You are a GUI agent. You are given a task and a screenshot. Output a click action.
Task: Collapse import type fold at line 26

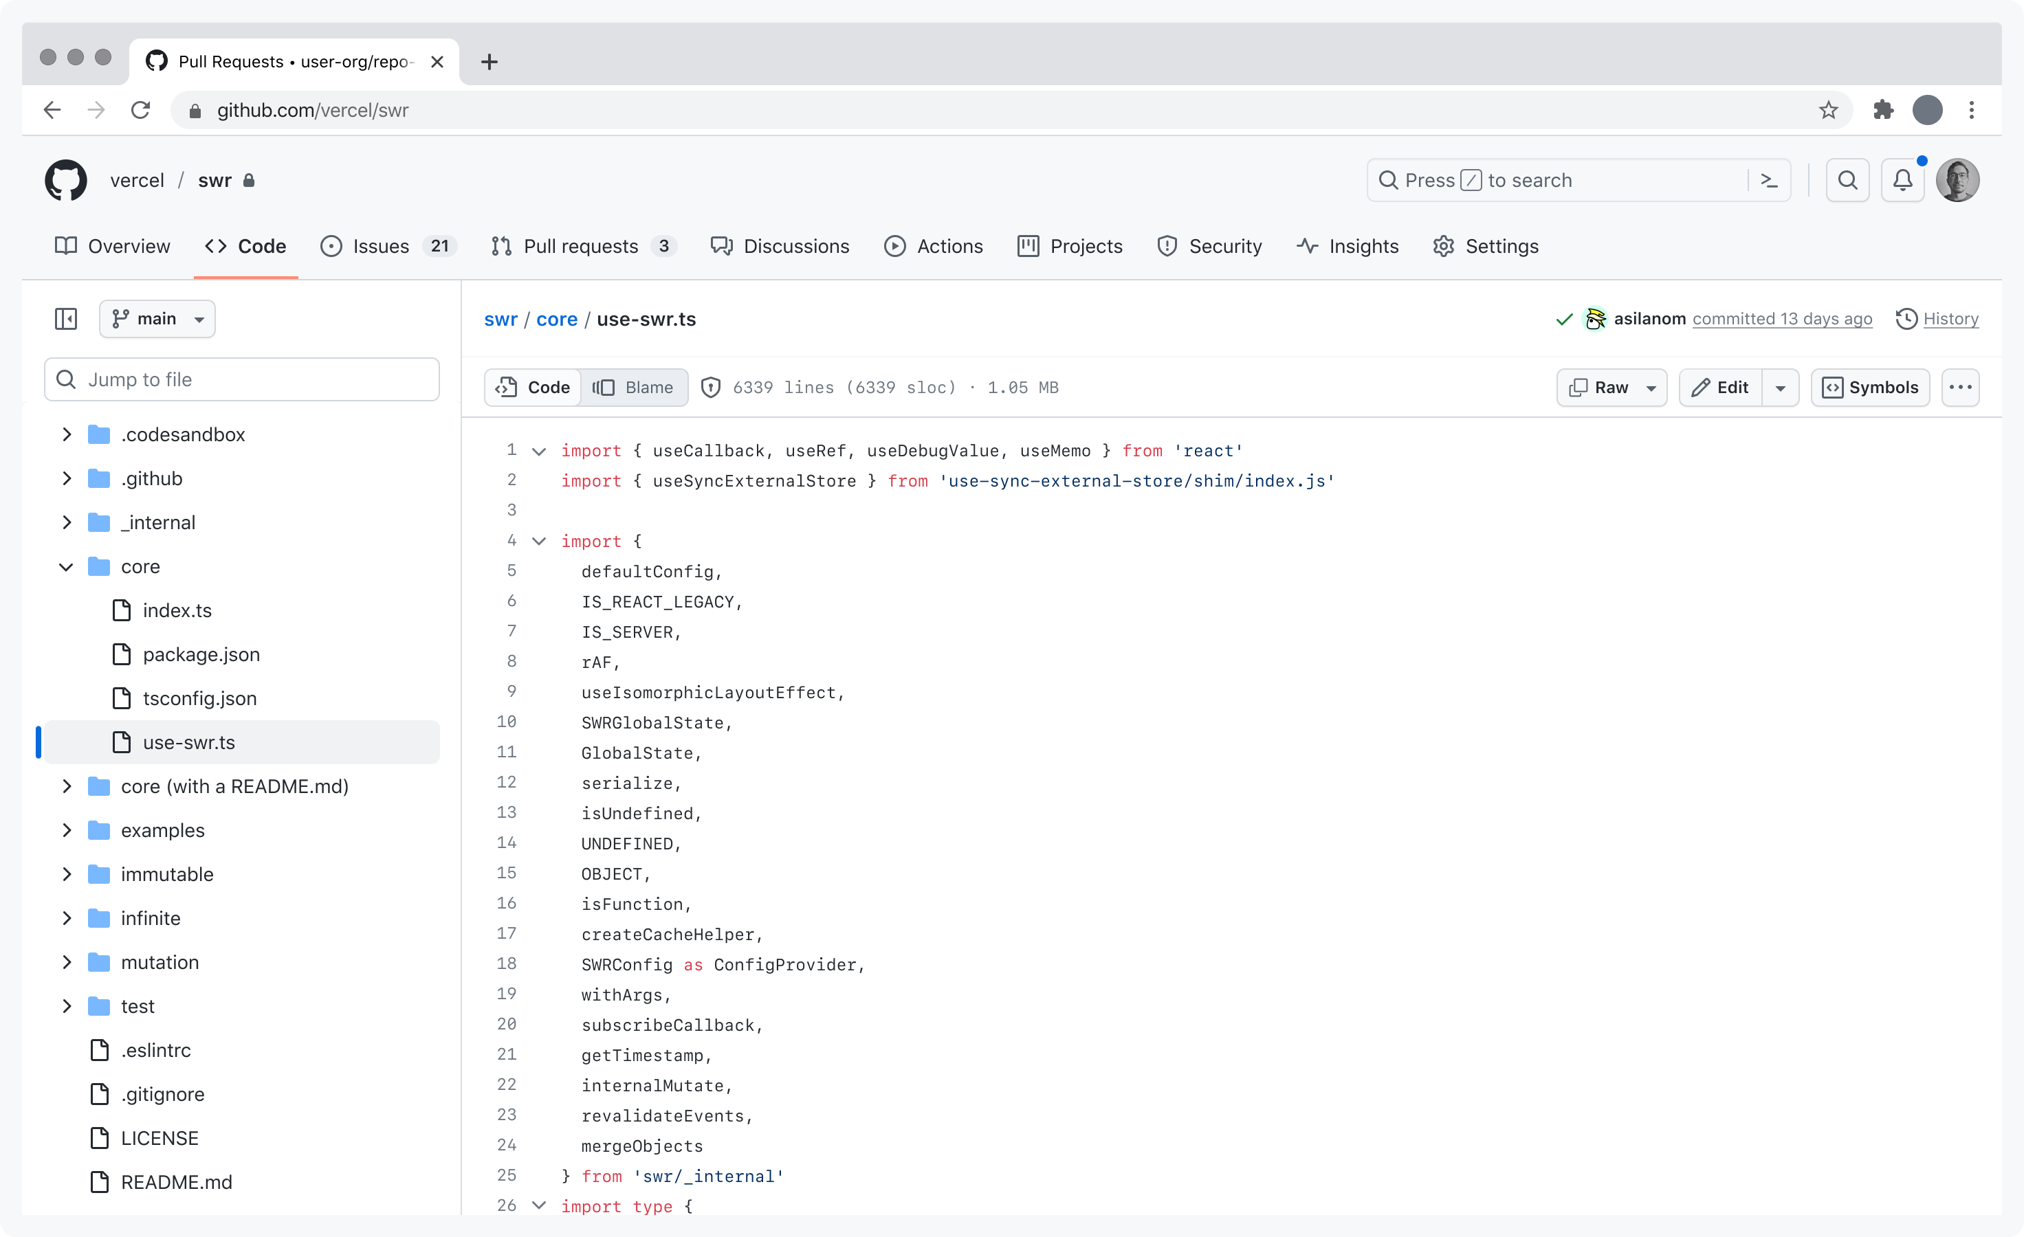[x=539, y=1205]
